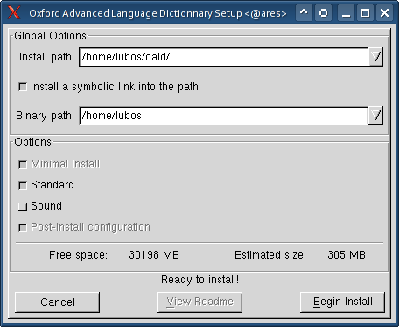Viewport: 399px width, 327px height.
Task: Maximize the Setup window
Action: (365, 12)
